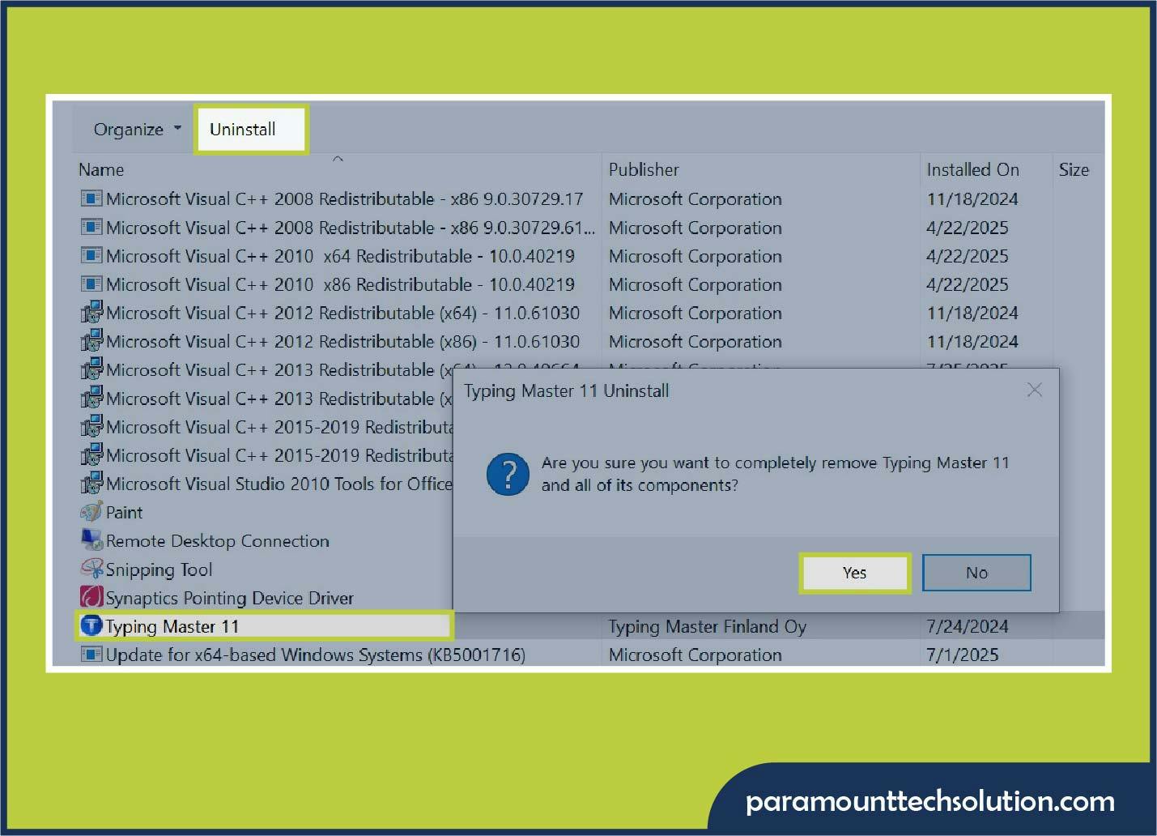The height and width of the screenshot is (836, 1157).
Task: Select 'Microsoft Visual C++ 2012 Redistributable (x64) - 11.0.61030'
Action: [x=342, y=313]
